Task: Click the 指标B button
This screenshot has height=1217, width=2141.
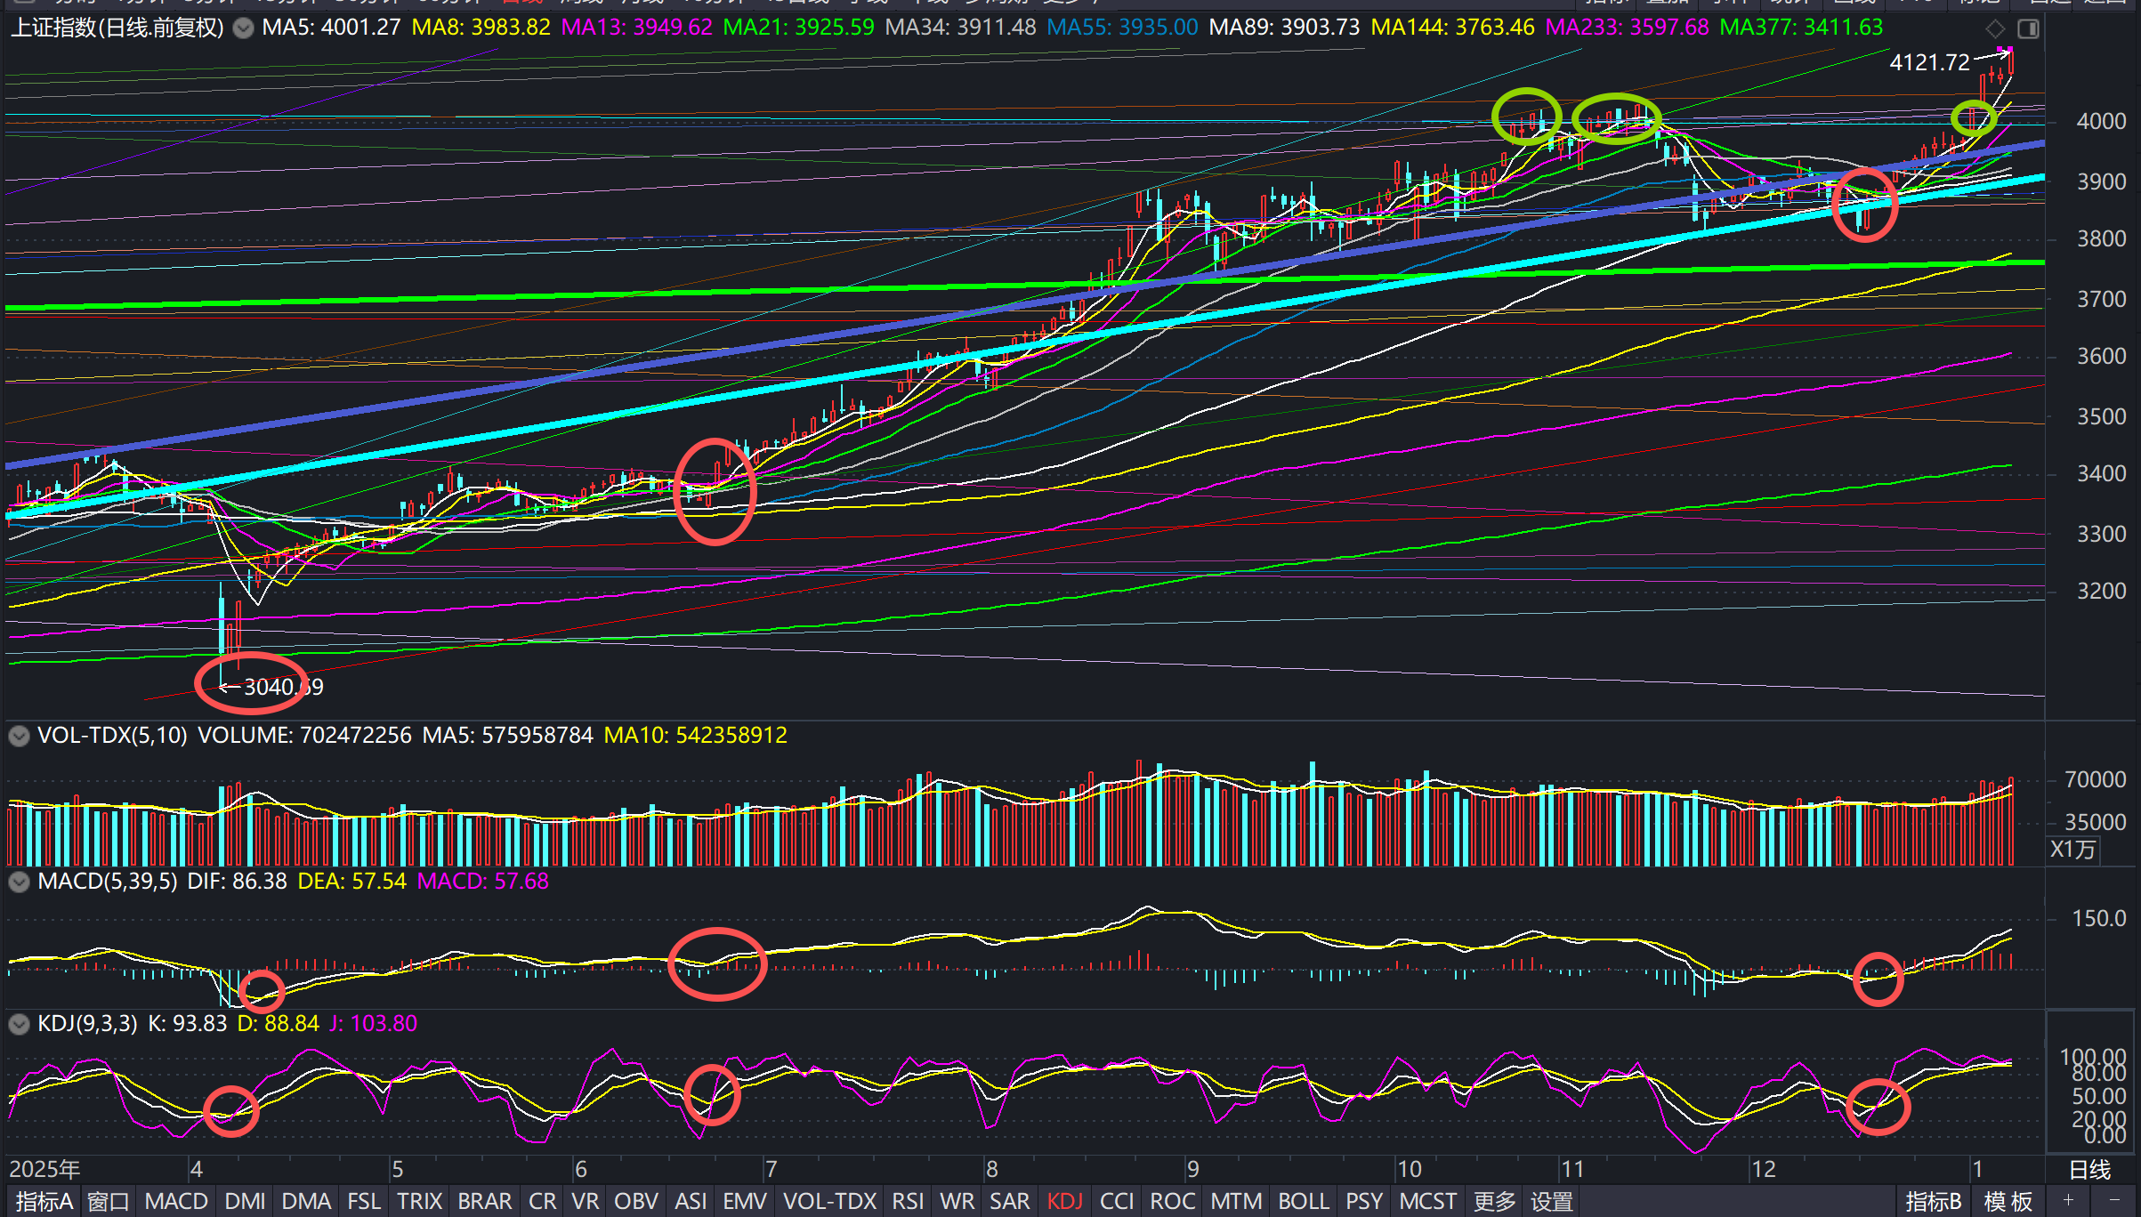Action: click(x=1934, y=1202)
